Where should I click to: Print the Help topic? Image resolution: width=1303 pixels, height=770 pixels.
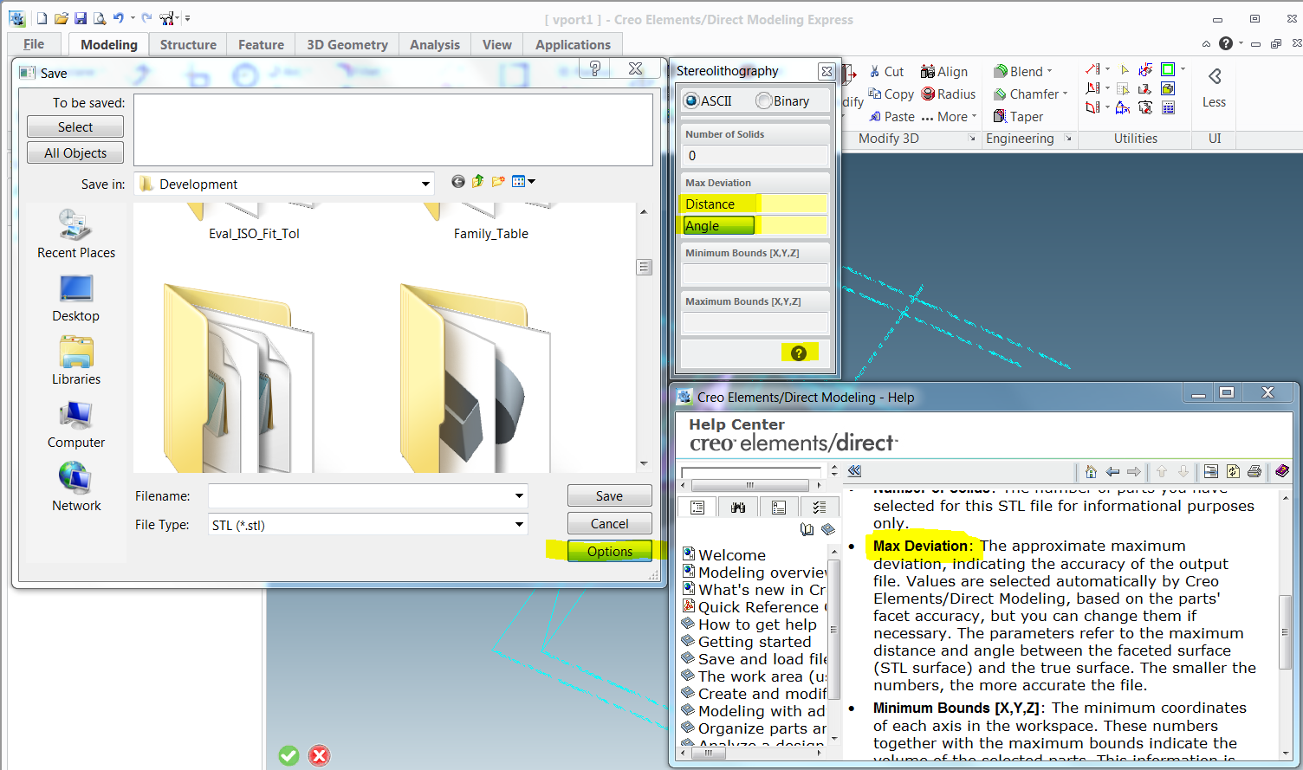click(1254, 471)
